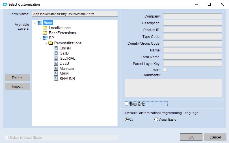Click the Localizations folder icon
The height and width of the screenshot is (143, 229).
pos(45,28)
